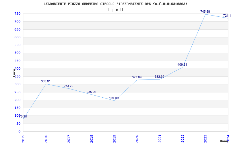Screen dimensions: 231x144
Task: Select the 409.81 data label
Action: click(x=182, y=65)
